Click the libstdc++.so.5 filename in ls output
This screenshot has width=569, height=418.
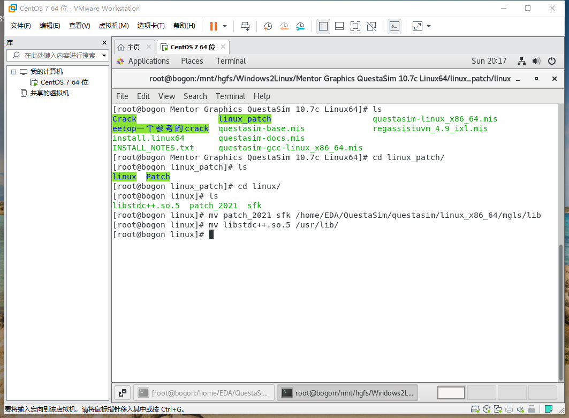146,206
